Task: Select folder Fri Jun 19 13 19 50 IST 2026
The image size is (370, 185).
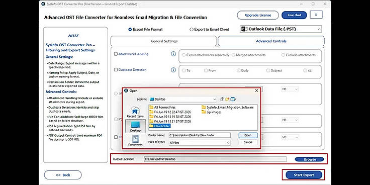Action: (170, 117)
